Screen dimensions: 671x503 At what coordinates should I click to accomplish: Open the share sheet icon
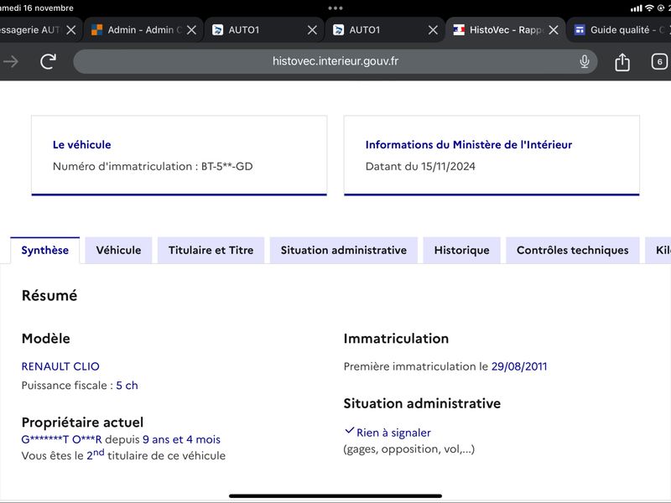point(622,62)
